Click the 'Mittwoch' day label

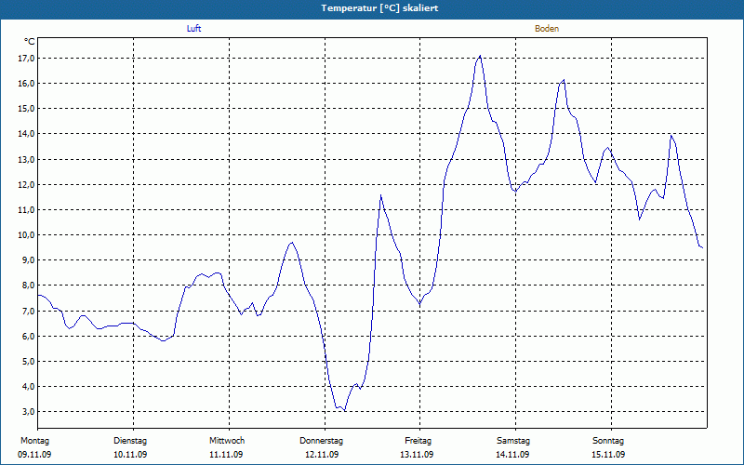(x=227, y=441)
